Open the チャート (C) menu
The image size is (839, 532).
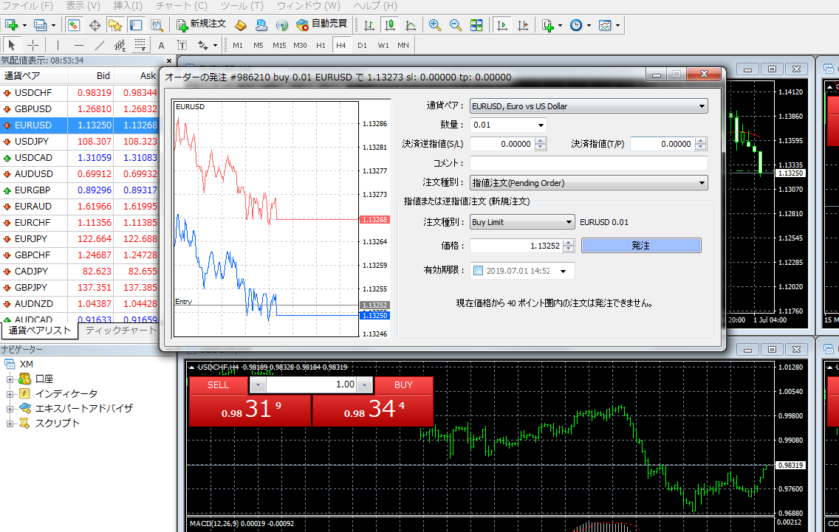[x=181, y=6]
